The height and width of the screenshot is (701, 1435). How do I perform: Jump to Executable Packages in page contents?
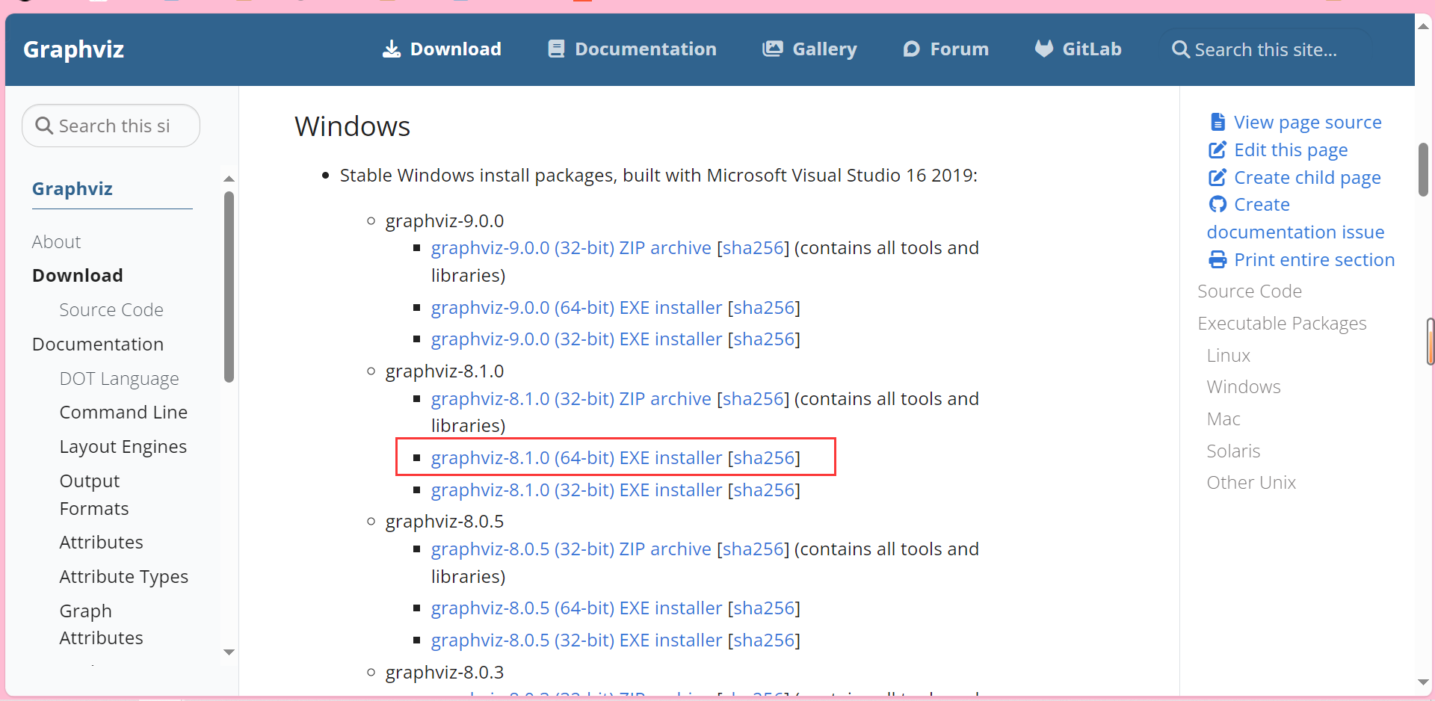(x=1282, y=323)
